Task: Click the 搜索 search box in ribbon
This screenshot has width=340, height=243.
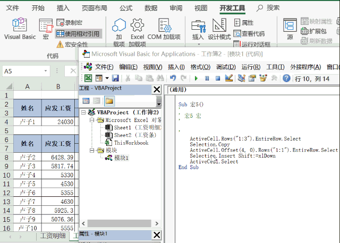Action: (268, 8)
